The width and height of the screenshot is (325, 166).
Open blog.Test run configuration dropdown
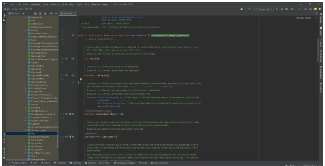(x=263, y=9)
